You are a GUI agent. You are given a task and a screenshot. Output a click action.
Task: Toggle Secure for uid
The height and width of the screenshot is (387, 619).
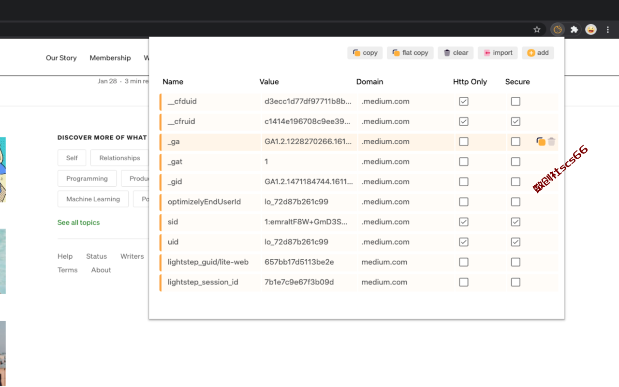516,242
